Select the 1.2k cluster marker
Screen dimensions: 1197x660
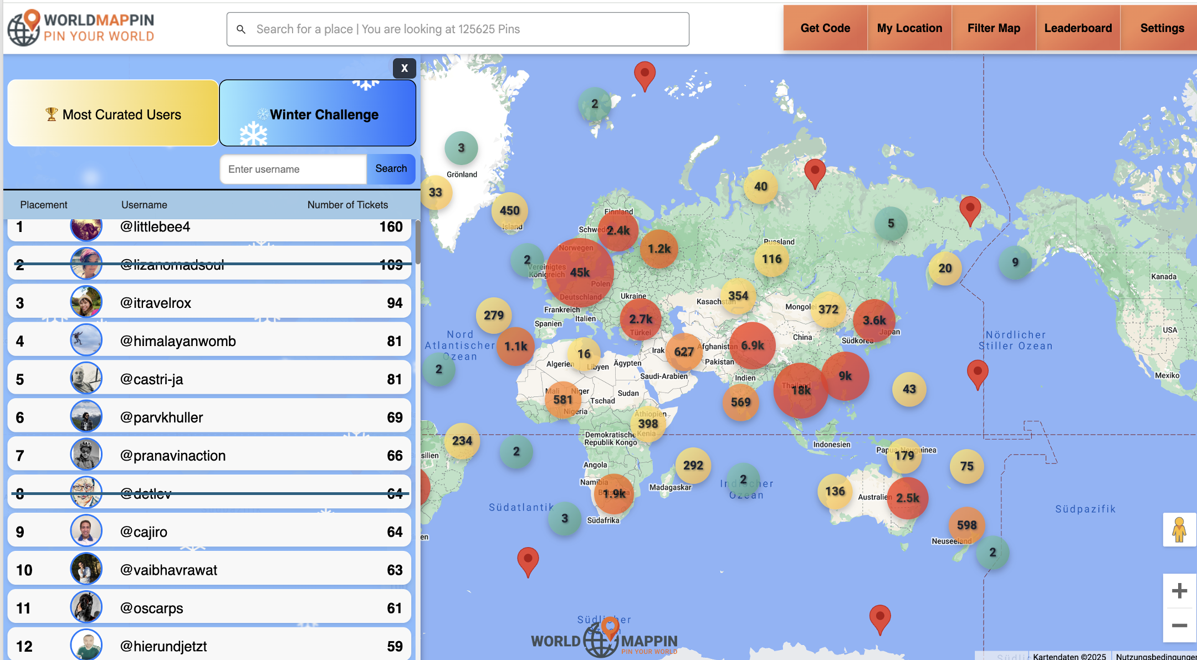tap(659, 249)
